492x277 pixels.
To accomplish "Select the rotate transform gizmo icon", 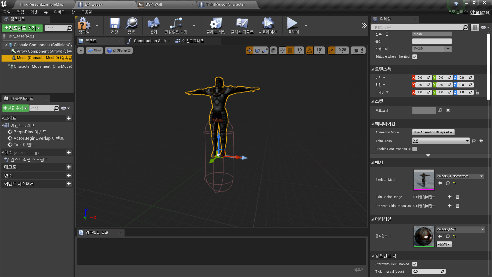I will (257, 51).
